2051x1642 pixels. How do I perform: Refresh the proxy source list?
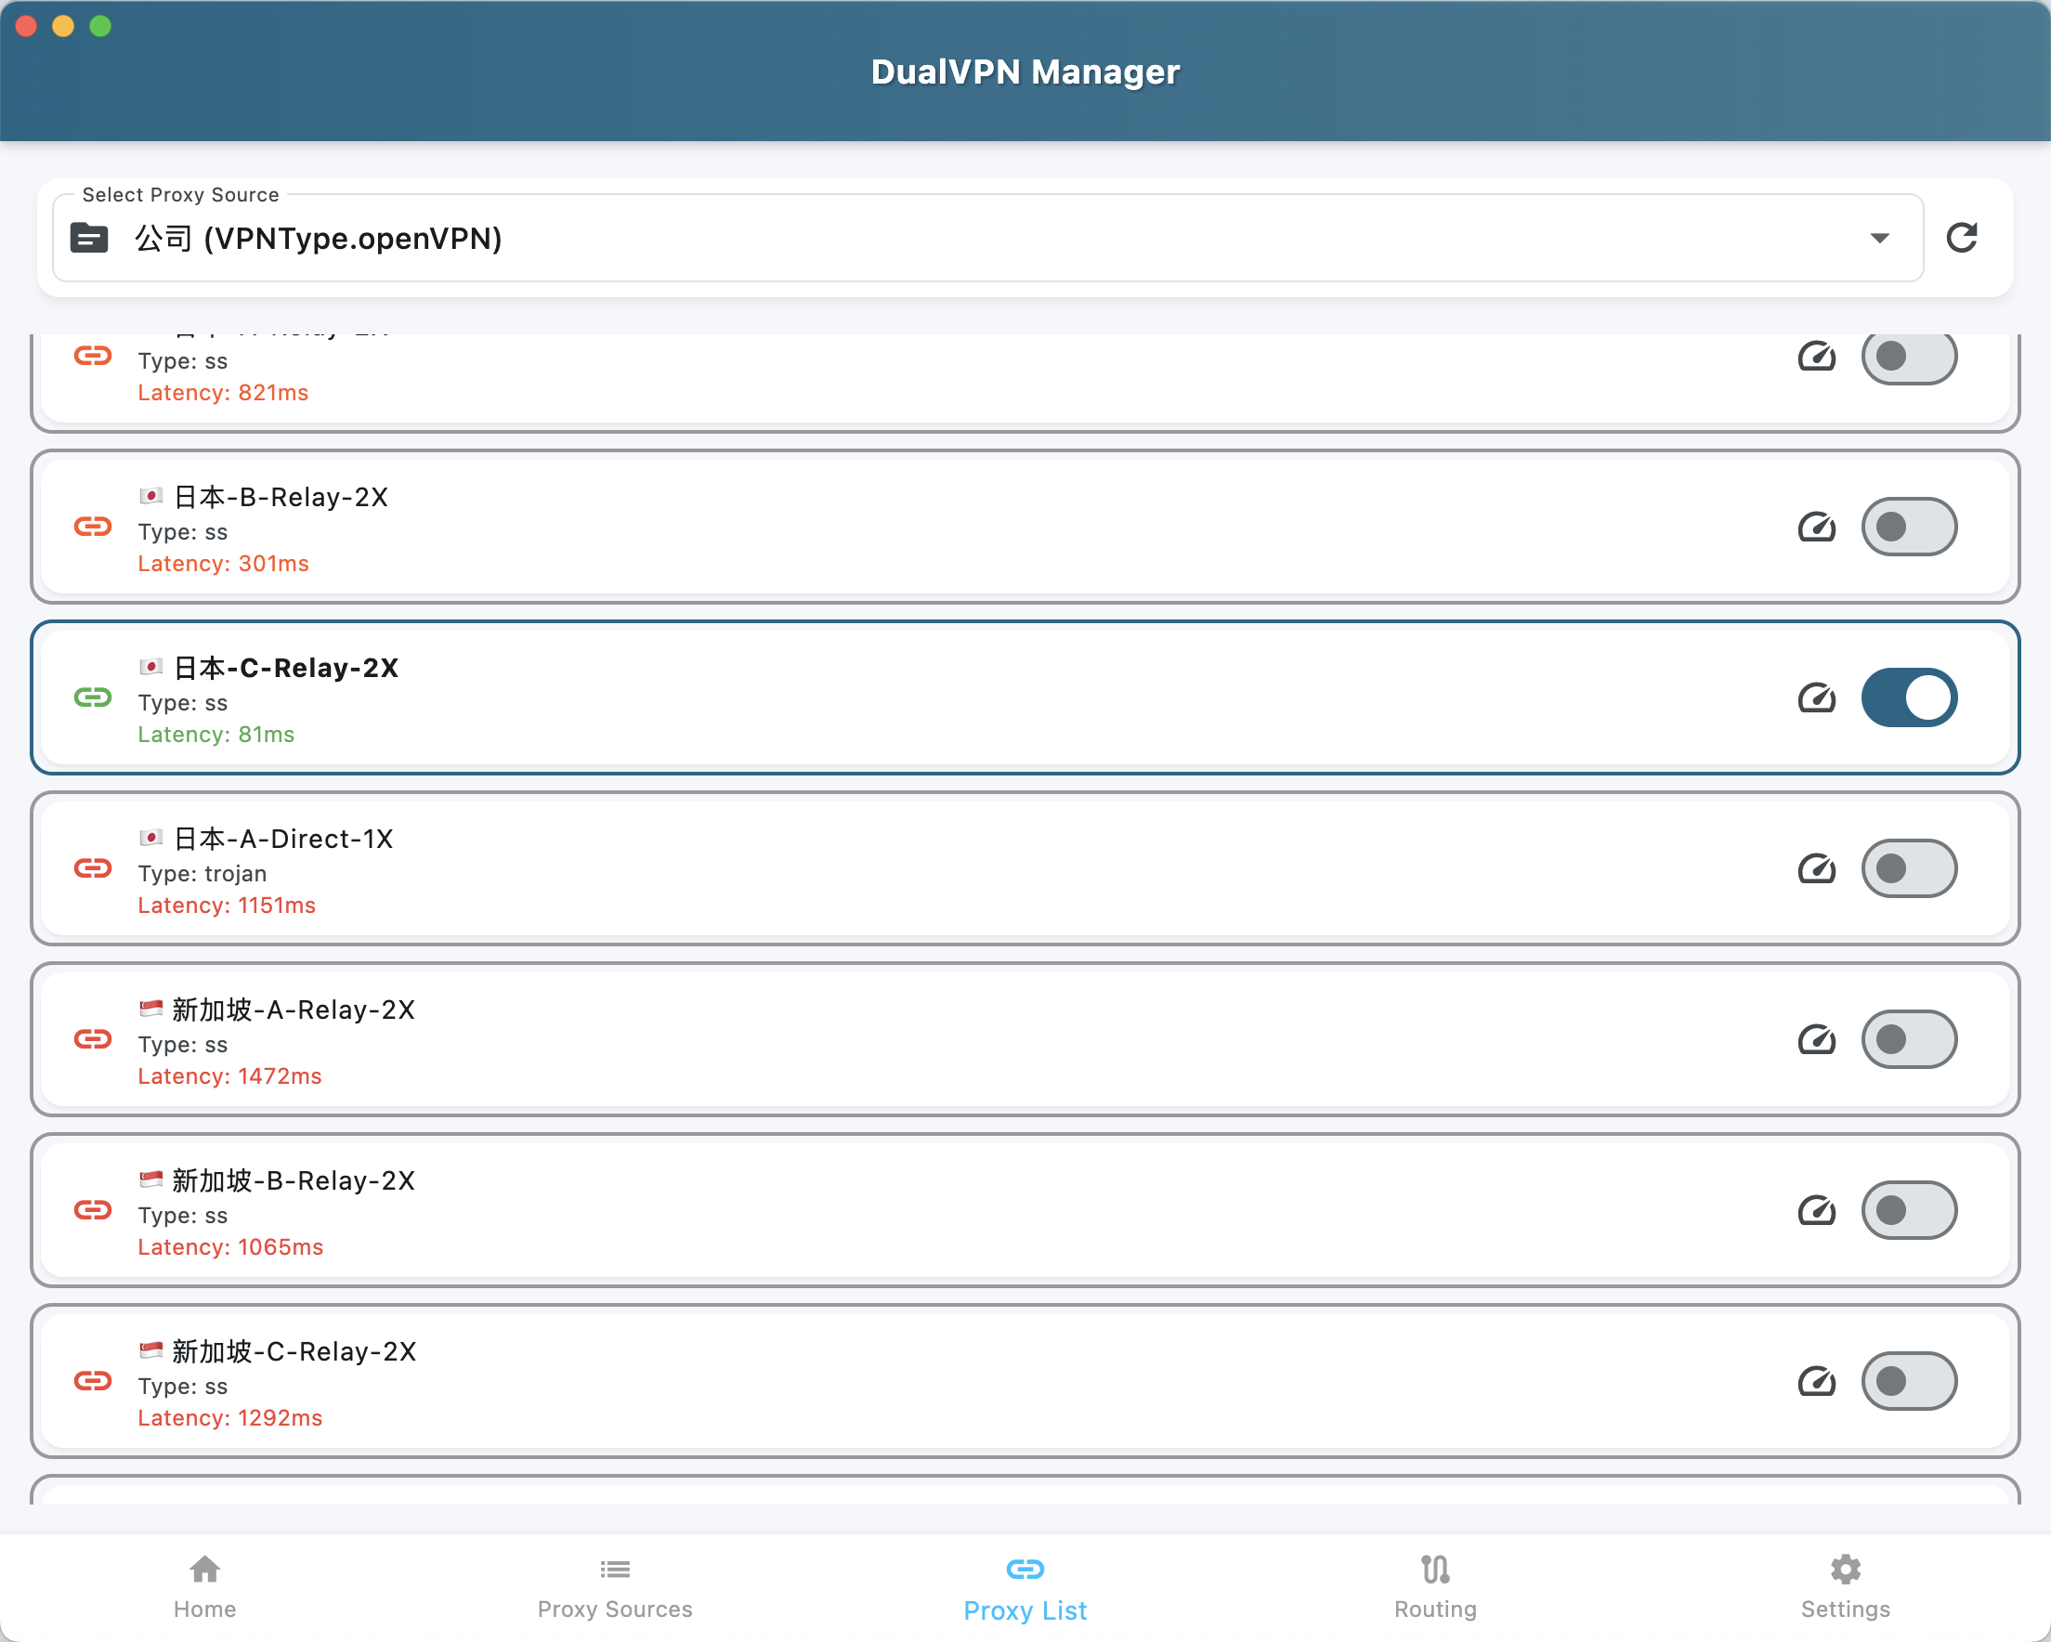(1962, 238)
